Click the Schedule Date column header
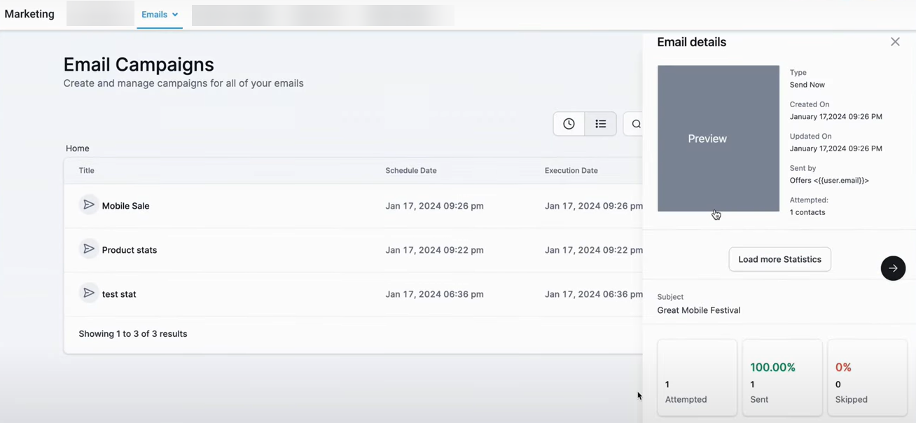916x423 pixels. point(411,170)
